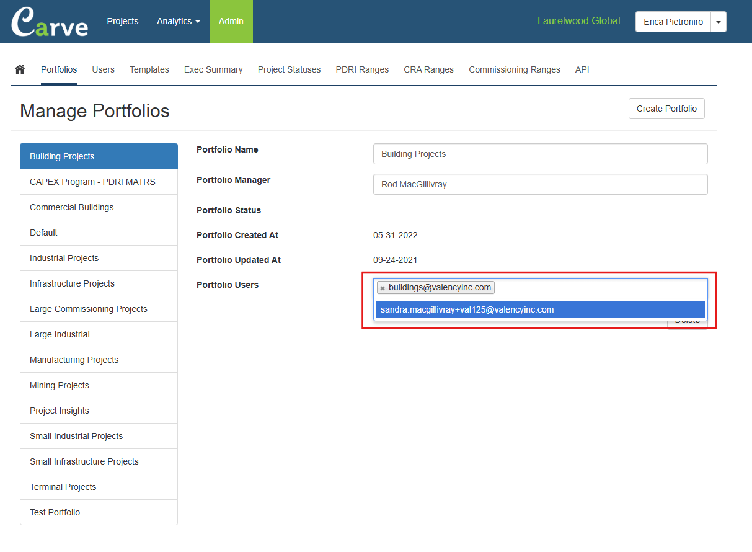Click the home icon in admin navigation
Viewport: 752px width, 552px height.
[x=20, y=69]
